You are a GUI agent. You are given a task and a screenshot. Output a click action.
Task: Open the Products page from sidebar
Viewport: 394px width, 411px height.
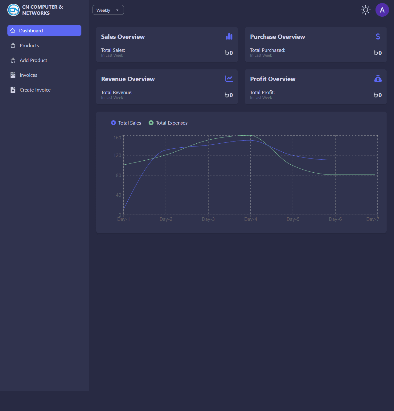click(29, 45)
